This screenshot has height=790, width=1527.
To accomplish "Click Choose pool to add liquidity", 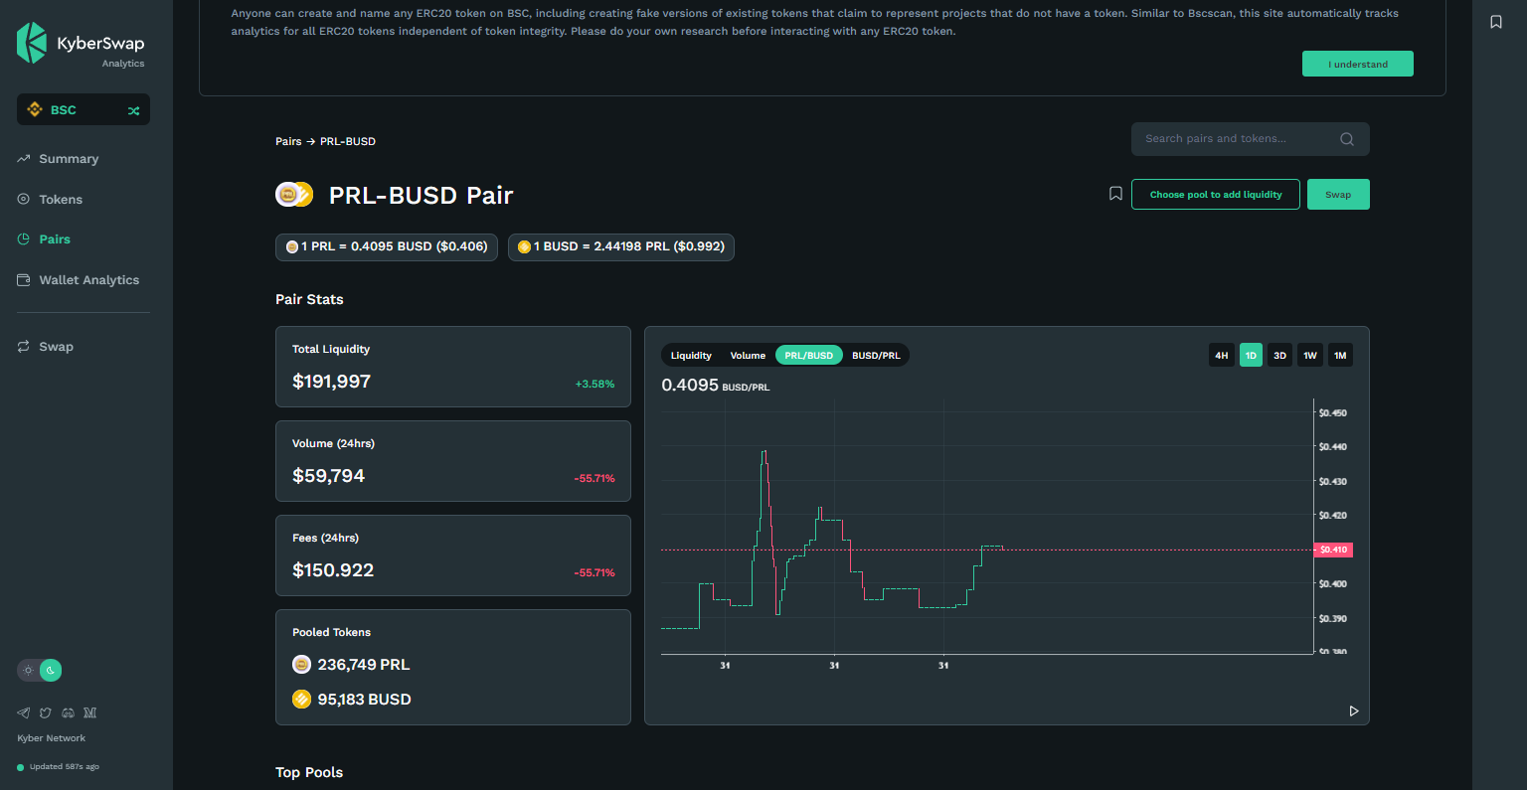I will (x=1216, y=195).
